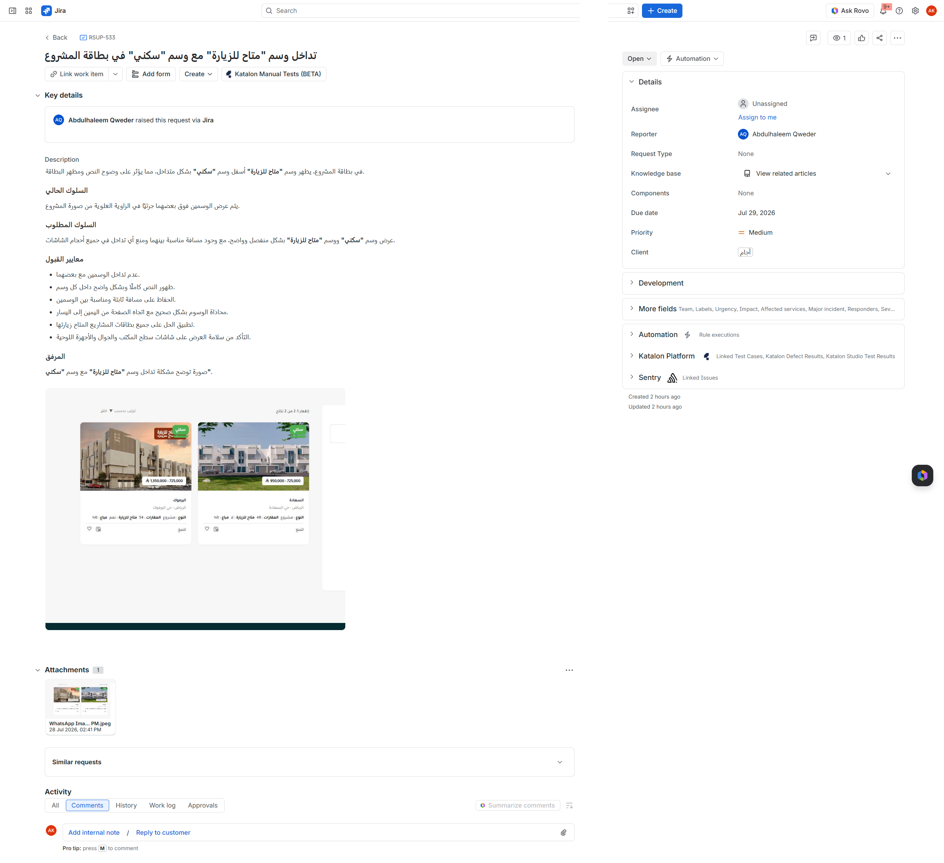The image size is (944, 863).
Task: Toggle the watch eye icon
Action: 839,38
